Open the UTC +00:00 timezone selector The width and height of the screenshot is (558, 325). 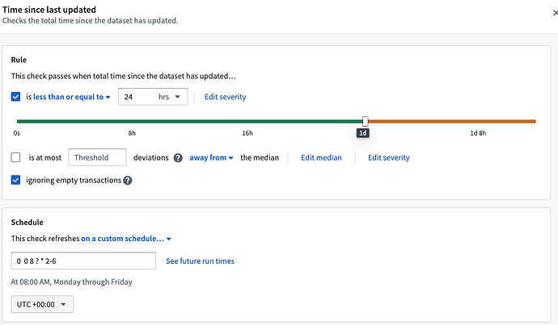pyautogui.click(x=42, y=304)
